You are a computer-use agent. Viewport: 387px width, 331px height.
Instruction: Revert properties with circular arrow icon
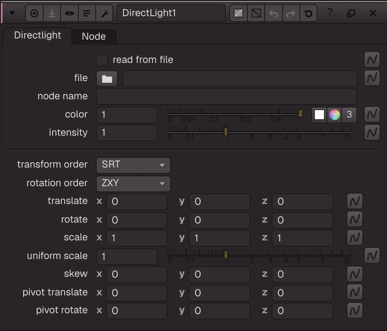click(308, 13)
